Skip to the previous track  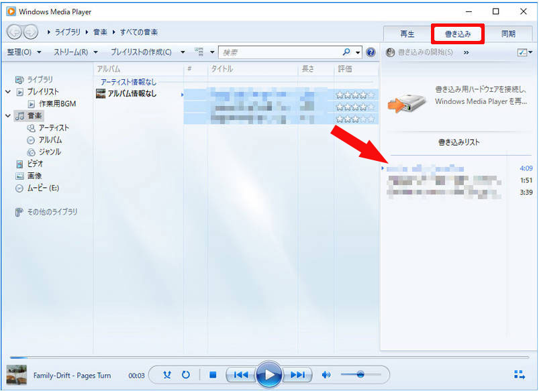click(241, 375)
